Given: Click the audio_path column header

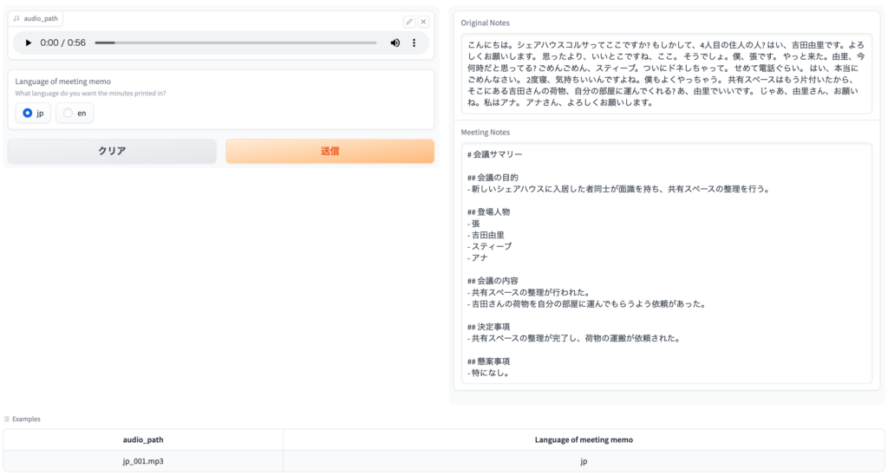Looking at the screenshot, I should point(143,439).
